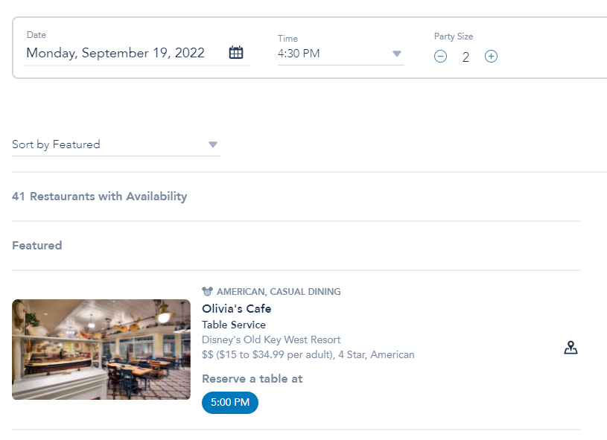Increase party size with plus icon

[491, 57]
